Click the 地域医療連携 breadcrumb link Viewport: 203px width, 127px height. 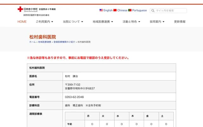tap(44, 42)
